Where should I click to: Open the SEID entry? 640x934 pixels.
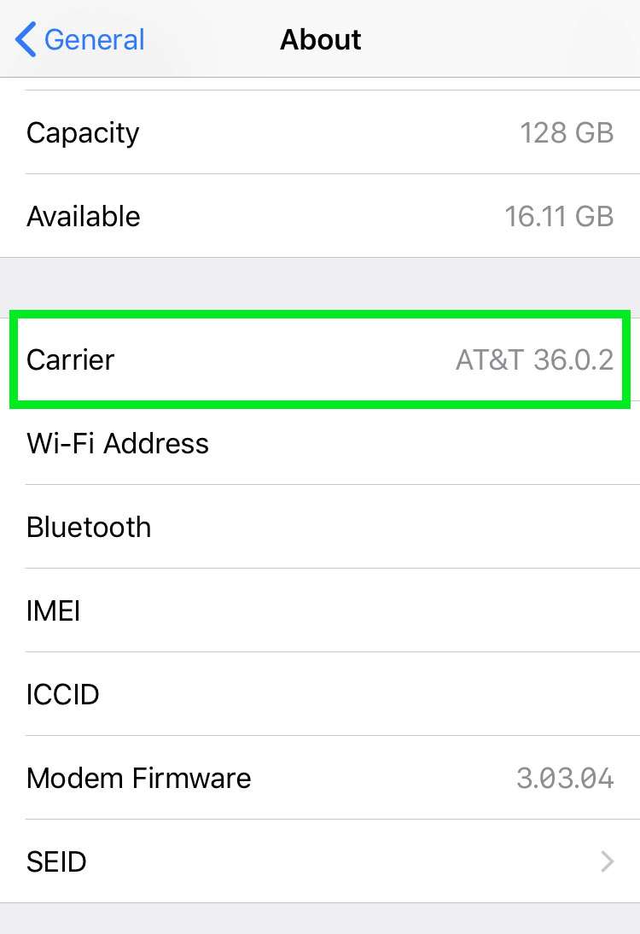click(320, 861)
